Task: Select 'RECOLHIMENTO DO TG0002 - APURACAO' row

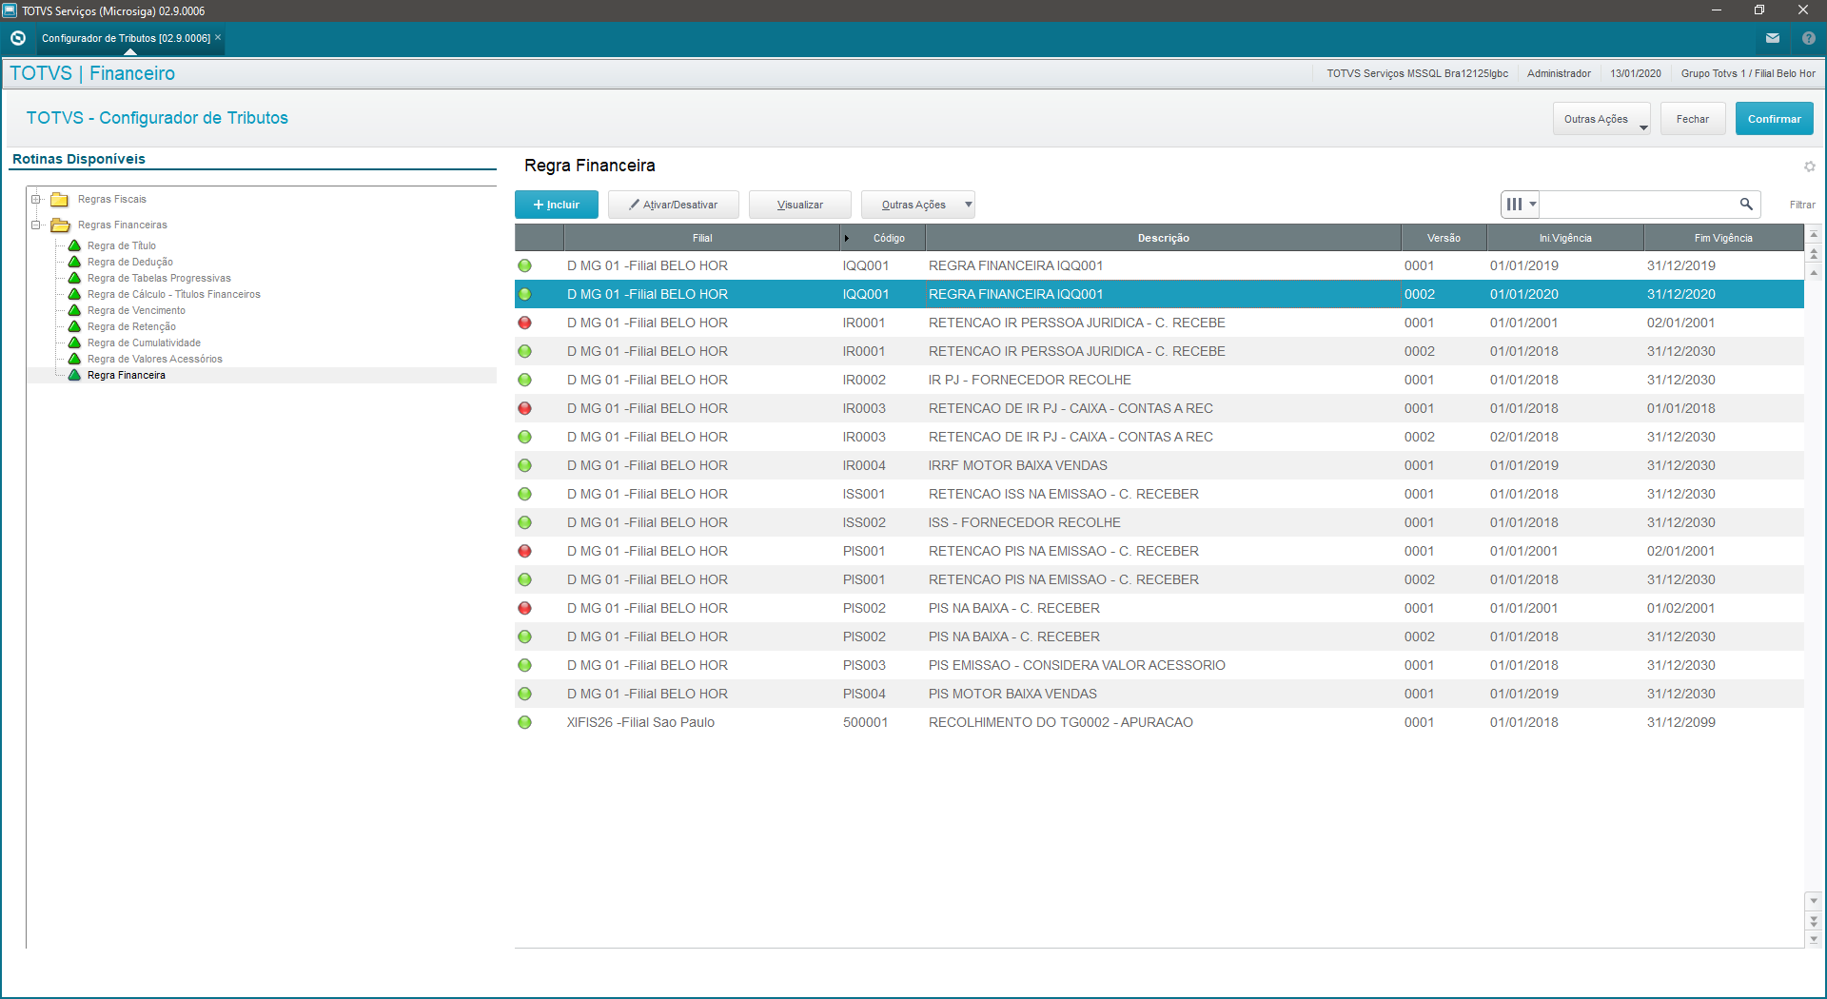Action: pos(1159,722)
